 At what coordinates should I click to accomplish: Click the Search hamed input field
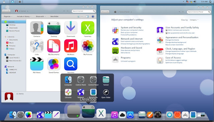click(x=83, y=11)
